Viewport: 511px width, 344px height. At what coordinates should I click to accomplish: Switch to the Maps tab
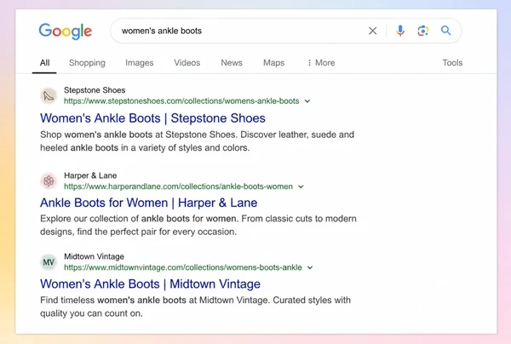pos(273,63)
